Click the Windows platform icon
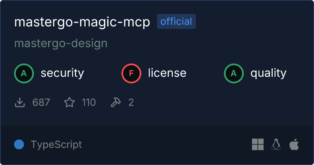 [x=258, y=144]
